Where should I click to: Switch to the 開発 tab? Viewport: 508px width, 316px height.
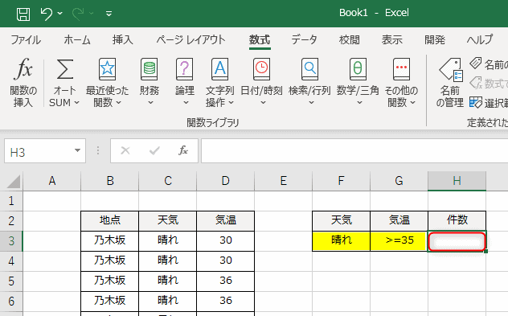435,40
